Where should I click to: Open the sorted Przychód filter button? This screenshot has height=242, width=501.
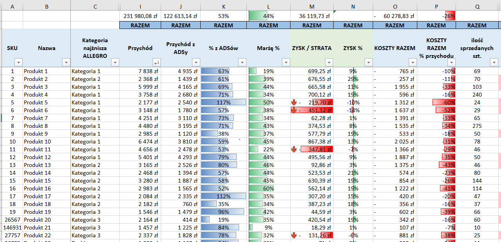tap(156, 63)
